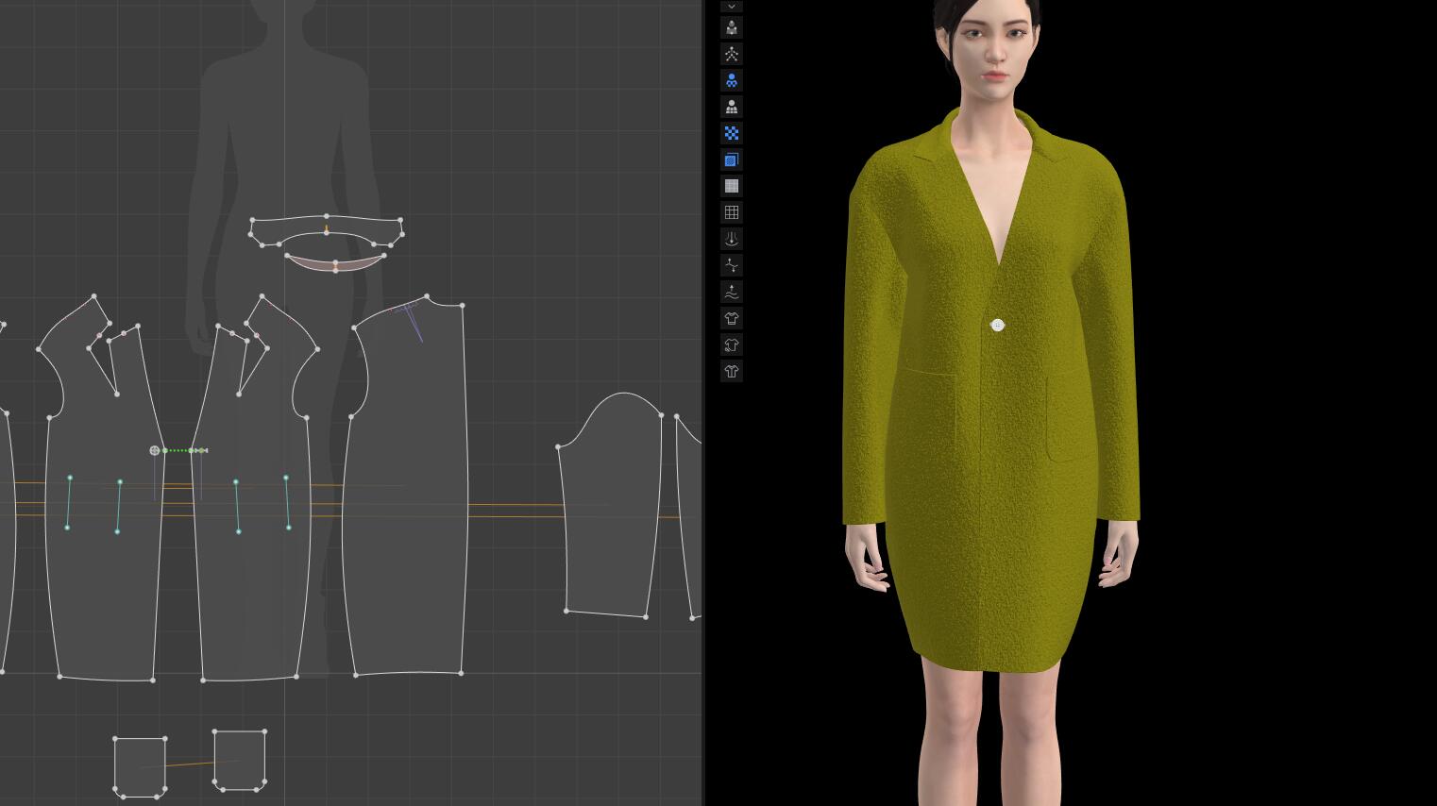Click the upward arrow over waves icon
The height and width of the screenshot is (806, 1437).
click(732, 293)
